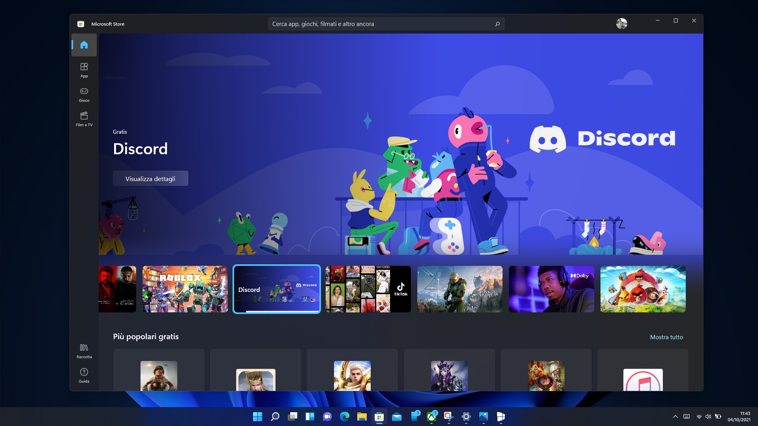The height and width of the screenshot is (426, 758).
Task: Select the Halo Infinite carousel thumbnail
Action: pos(460,289)
